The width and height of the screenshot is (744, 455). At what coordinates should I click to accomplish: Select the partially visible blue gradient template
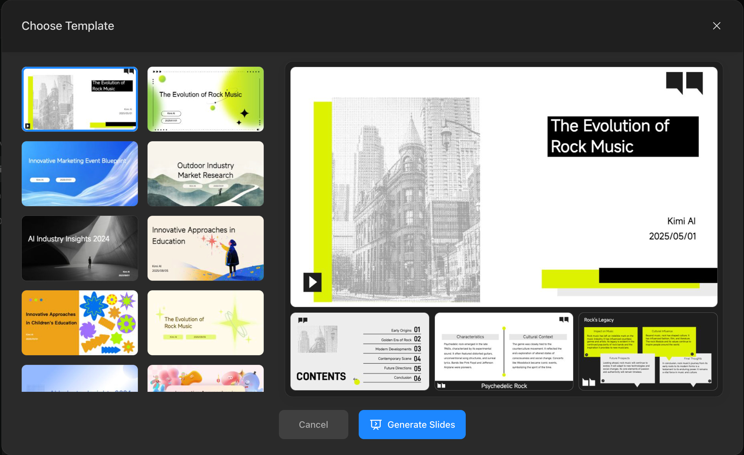(80, 379)
